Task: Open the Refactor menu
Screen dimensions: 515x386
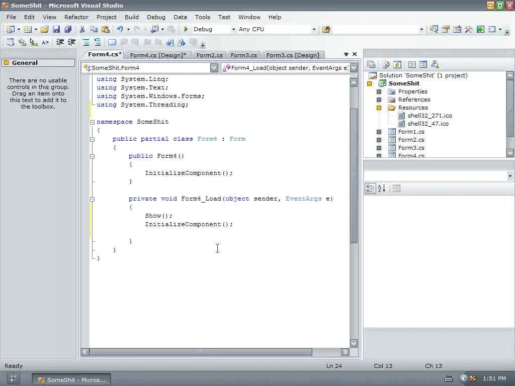Action: (x=76, y=17)
